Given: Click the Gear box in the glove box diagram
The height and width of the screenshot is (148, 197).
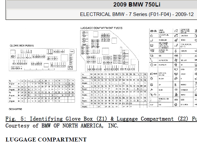Looking at the screenshot, I should (x=72, y=52).
